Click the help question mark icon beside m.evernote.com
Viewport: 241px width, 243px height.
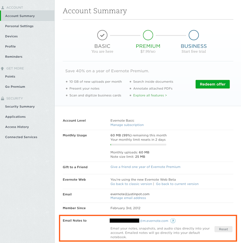pyautogui.click(x=173, y=221)
